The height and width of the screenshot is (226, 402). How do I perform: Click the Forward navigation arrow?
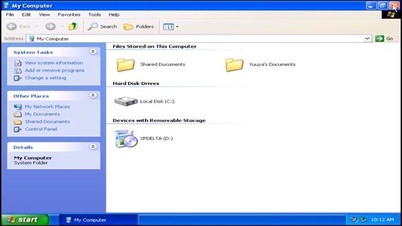pyautogui.click(x=50, y=26)
